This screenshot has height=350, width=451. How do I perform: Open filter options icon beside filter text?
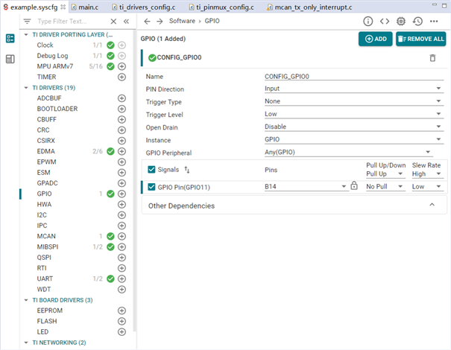click(27, 22)
